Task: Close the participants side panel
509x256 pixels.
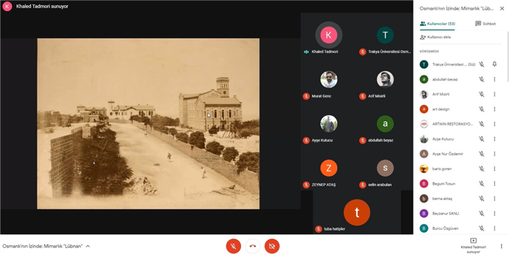Action: pos(502,8)
